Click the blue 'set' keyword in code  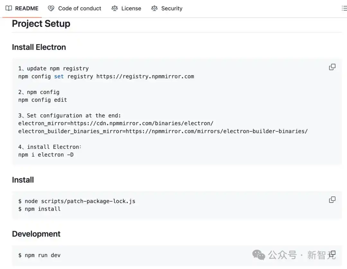[59, 76]
